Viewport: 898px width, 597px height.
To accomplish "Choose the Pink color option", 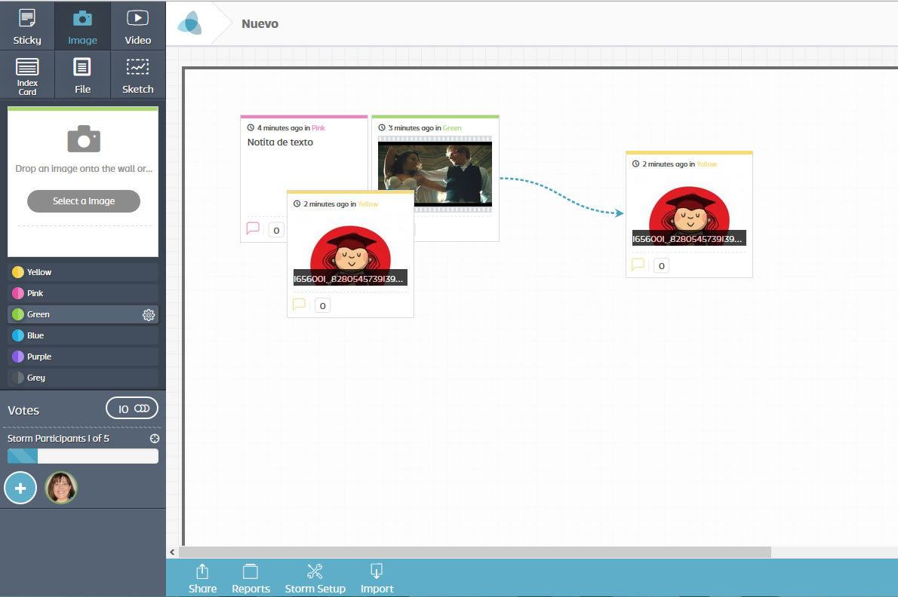I will (82, 293).
